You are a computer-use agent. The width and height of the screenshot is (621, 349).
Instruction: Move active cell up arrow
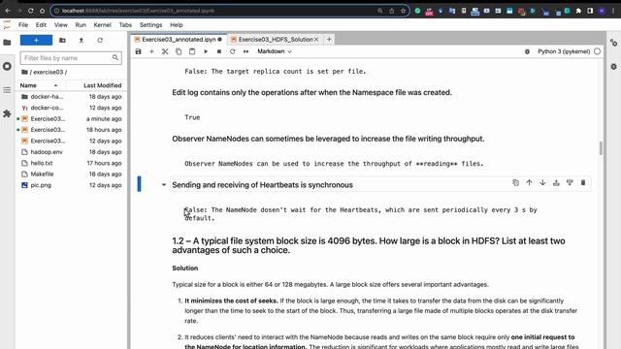click(x=529, y=183)
